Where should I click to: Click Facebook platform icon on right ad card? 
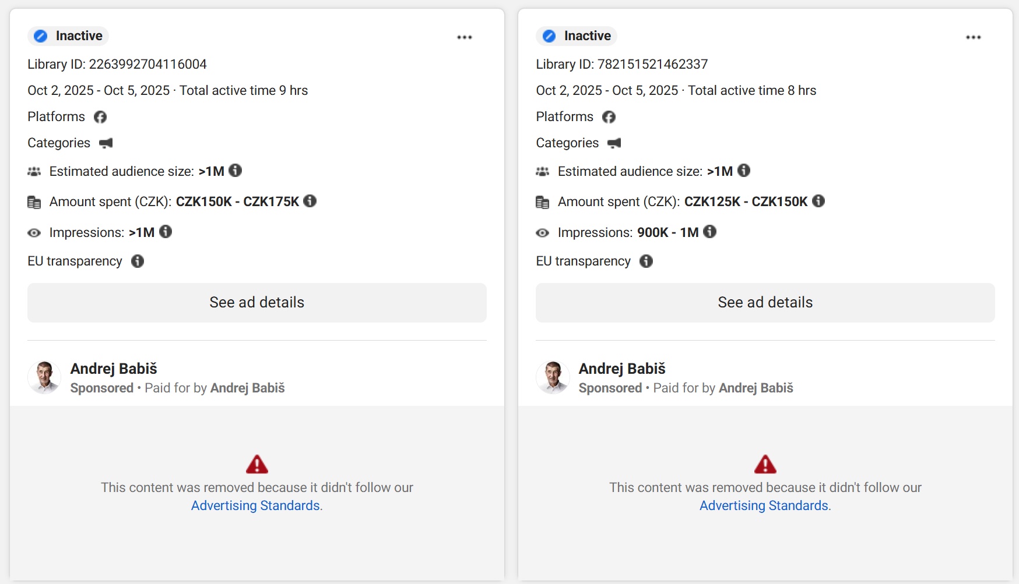click(609, 117)
